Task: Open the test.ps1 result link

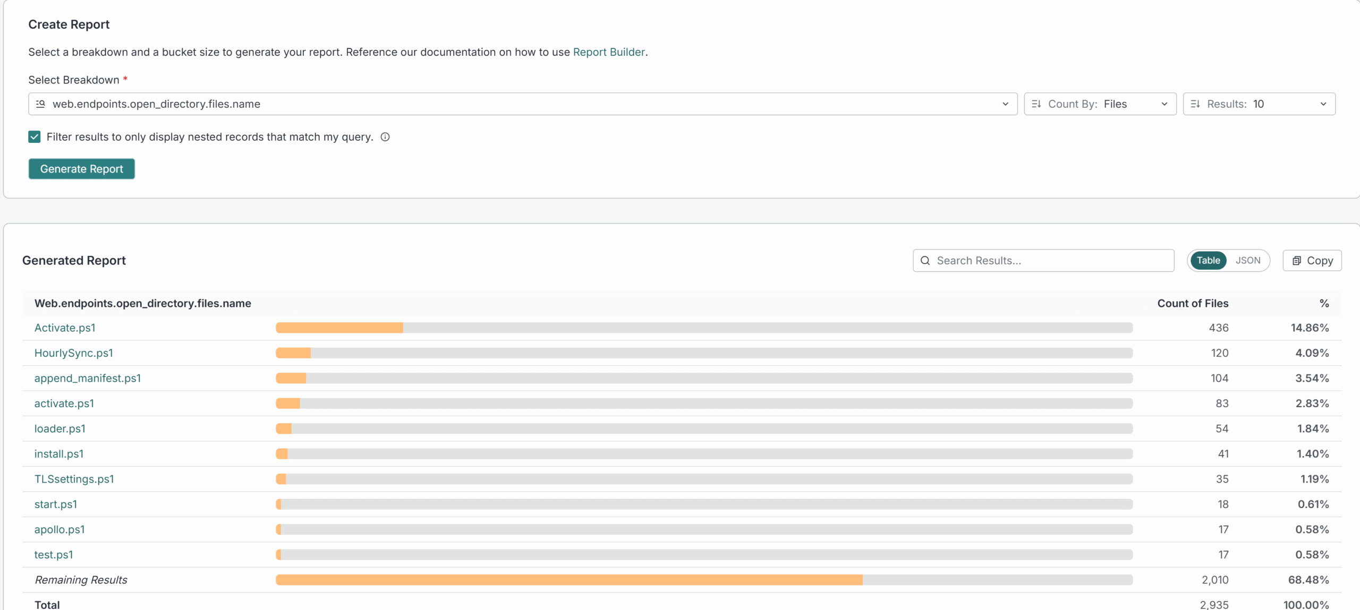Action: pos(54,555)
